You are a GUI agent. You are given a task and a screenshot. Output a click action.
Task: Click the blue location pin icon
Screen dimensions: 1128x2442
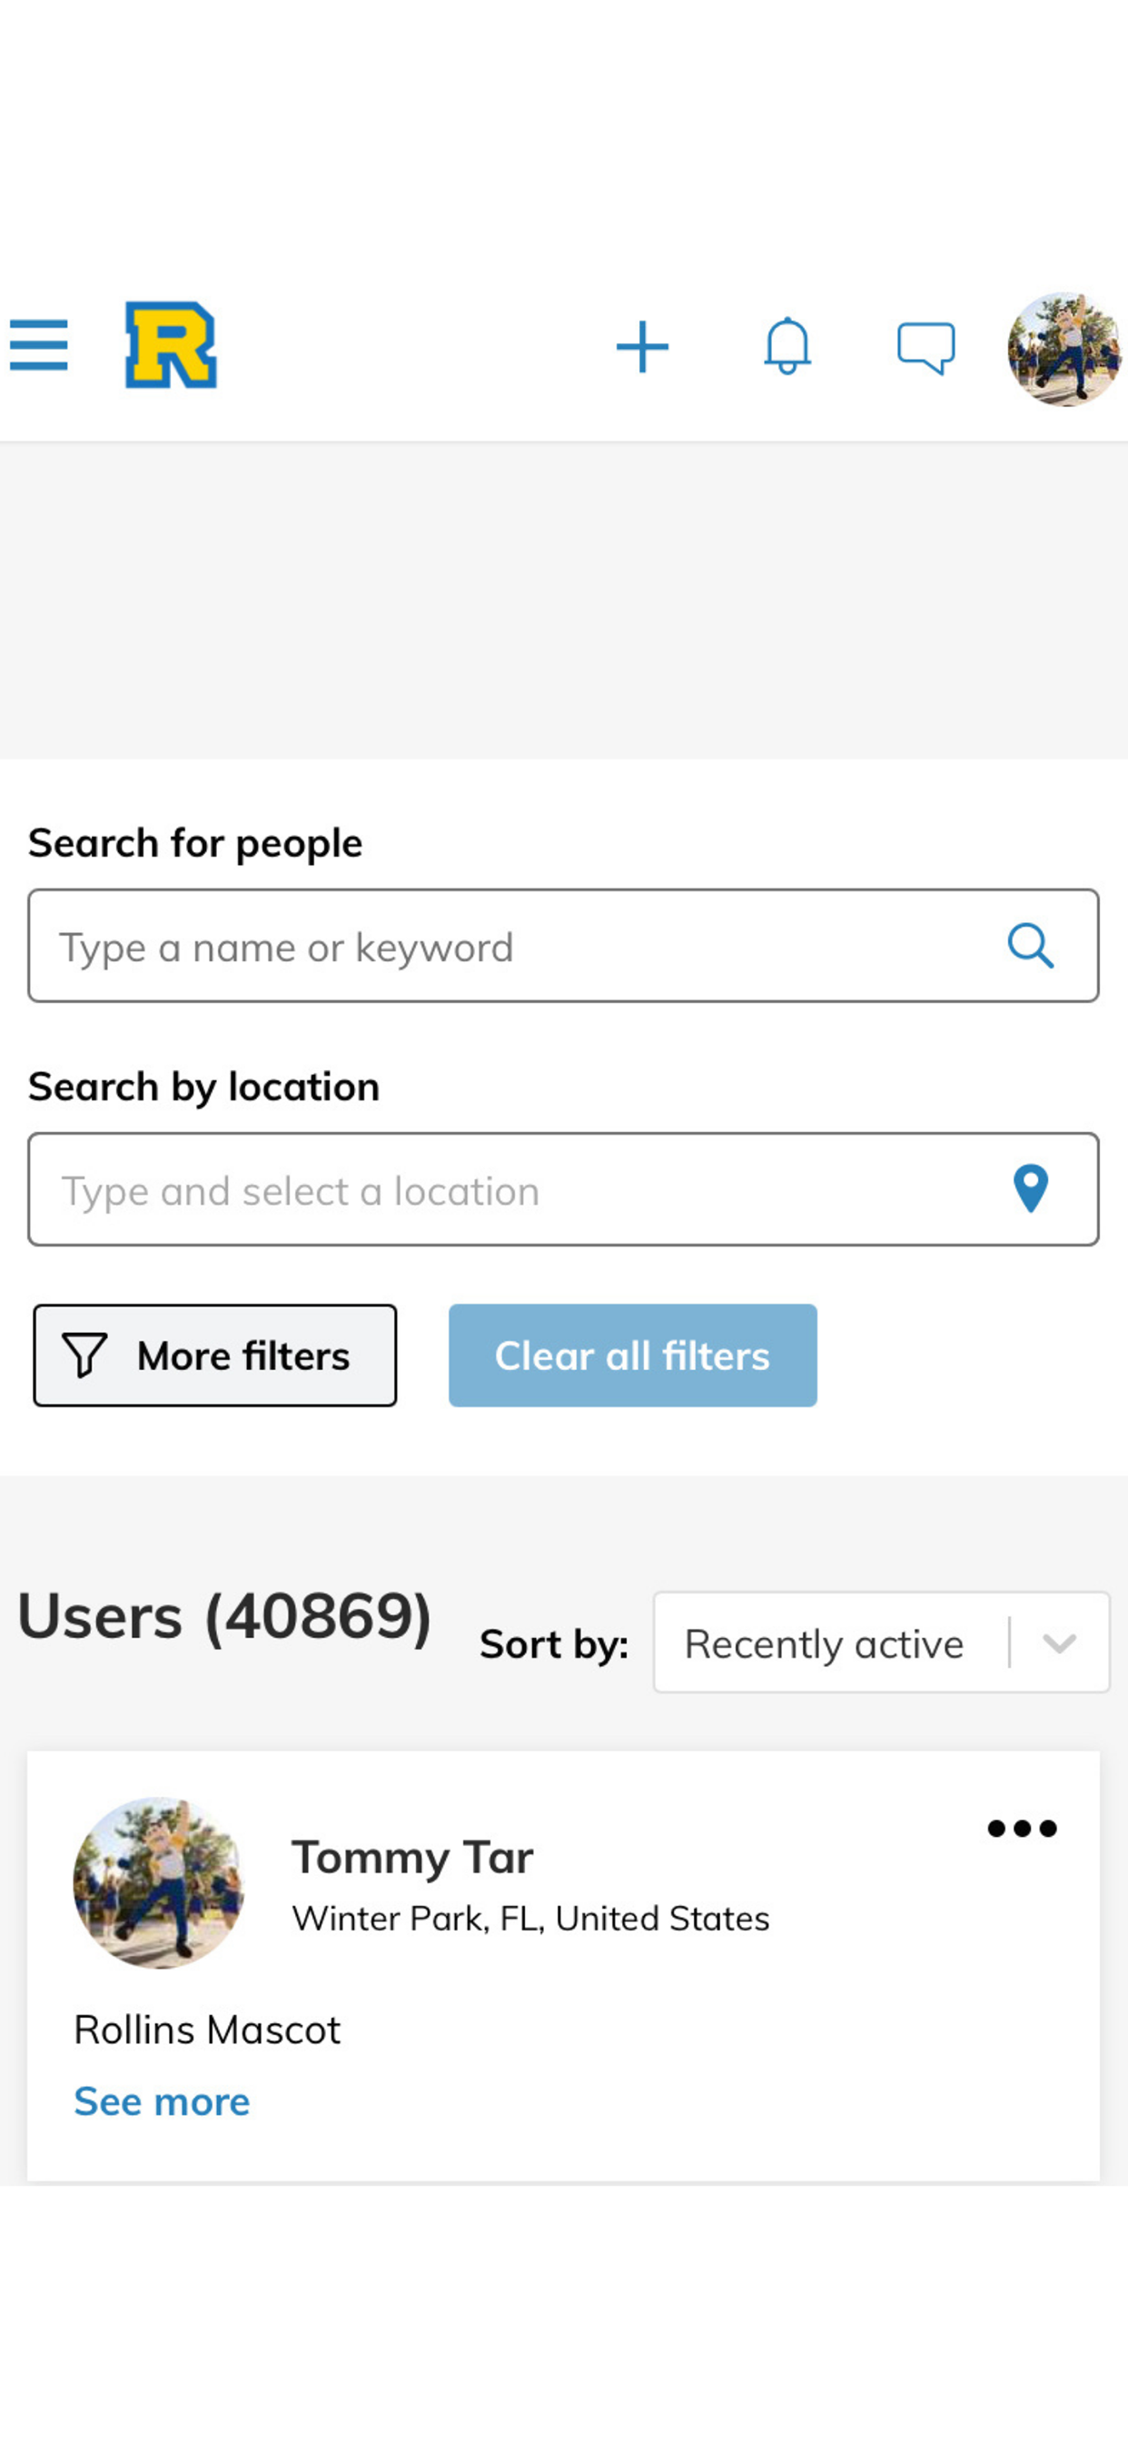(1030, 1189)
